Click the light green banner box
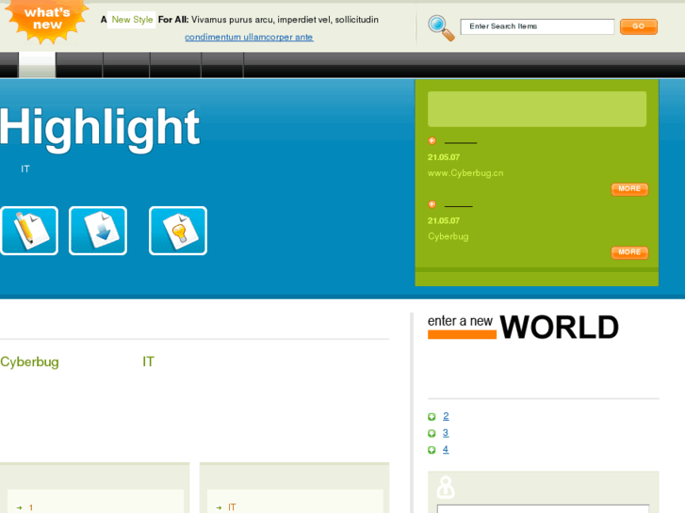 tap(537, 109)
